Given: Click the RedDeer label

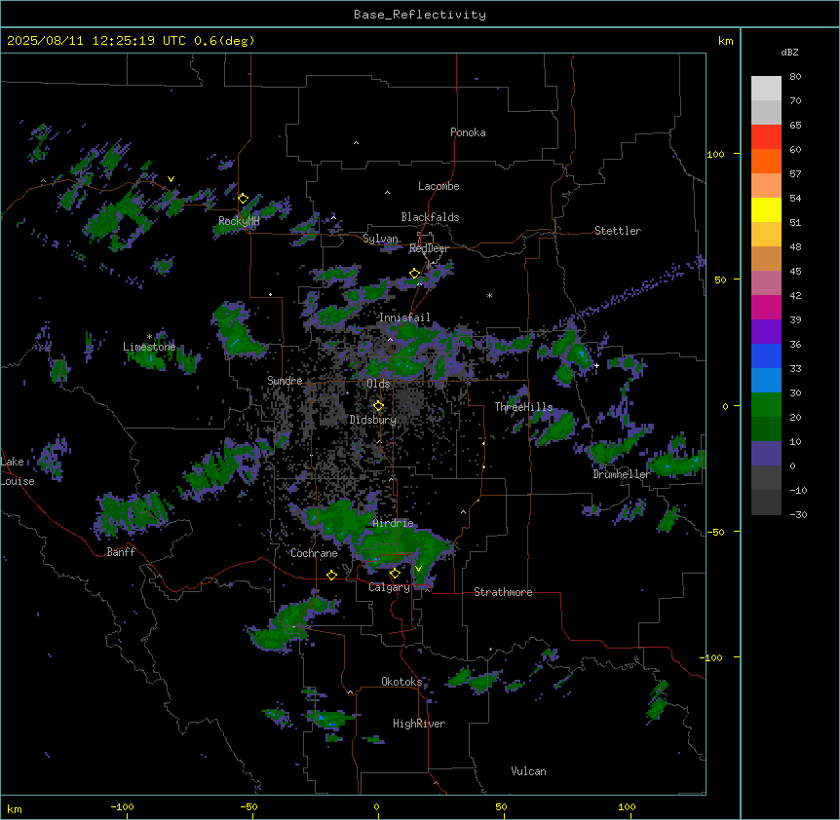Looking at the screenshot, I should [429, 248].
